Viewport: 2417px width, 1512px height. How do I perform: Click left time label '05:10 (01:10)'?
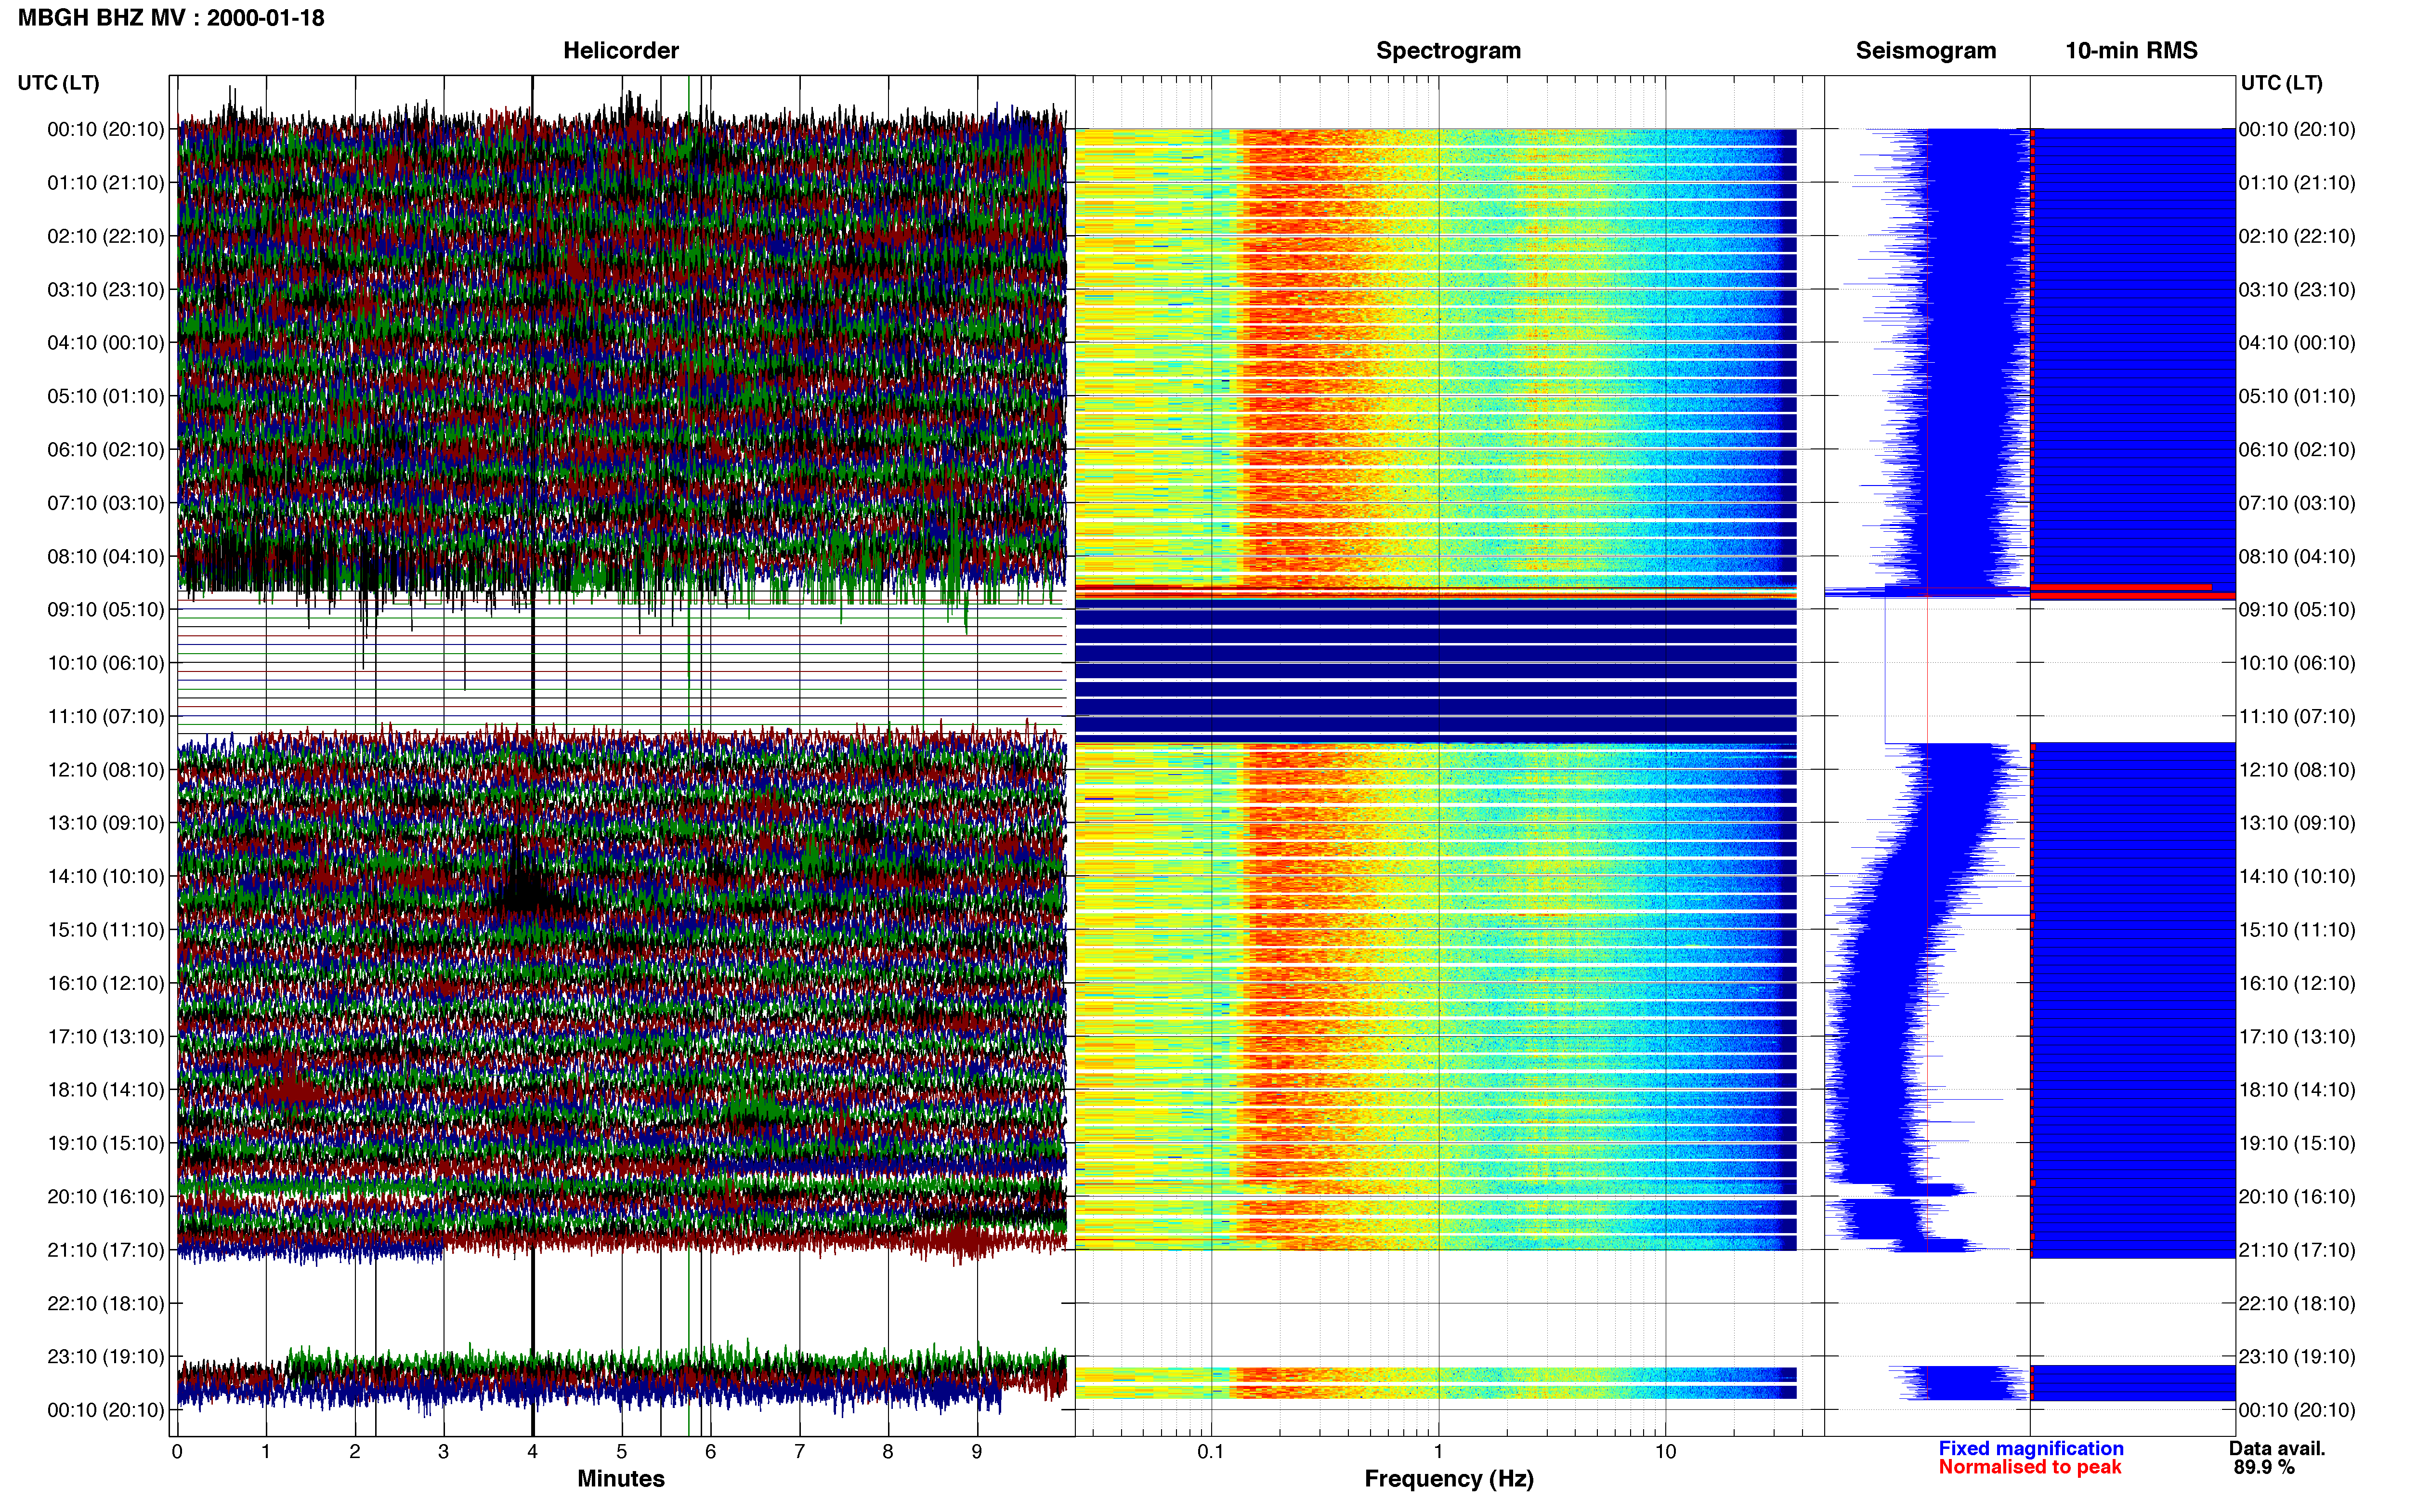coord(106,396)
